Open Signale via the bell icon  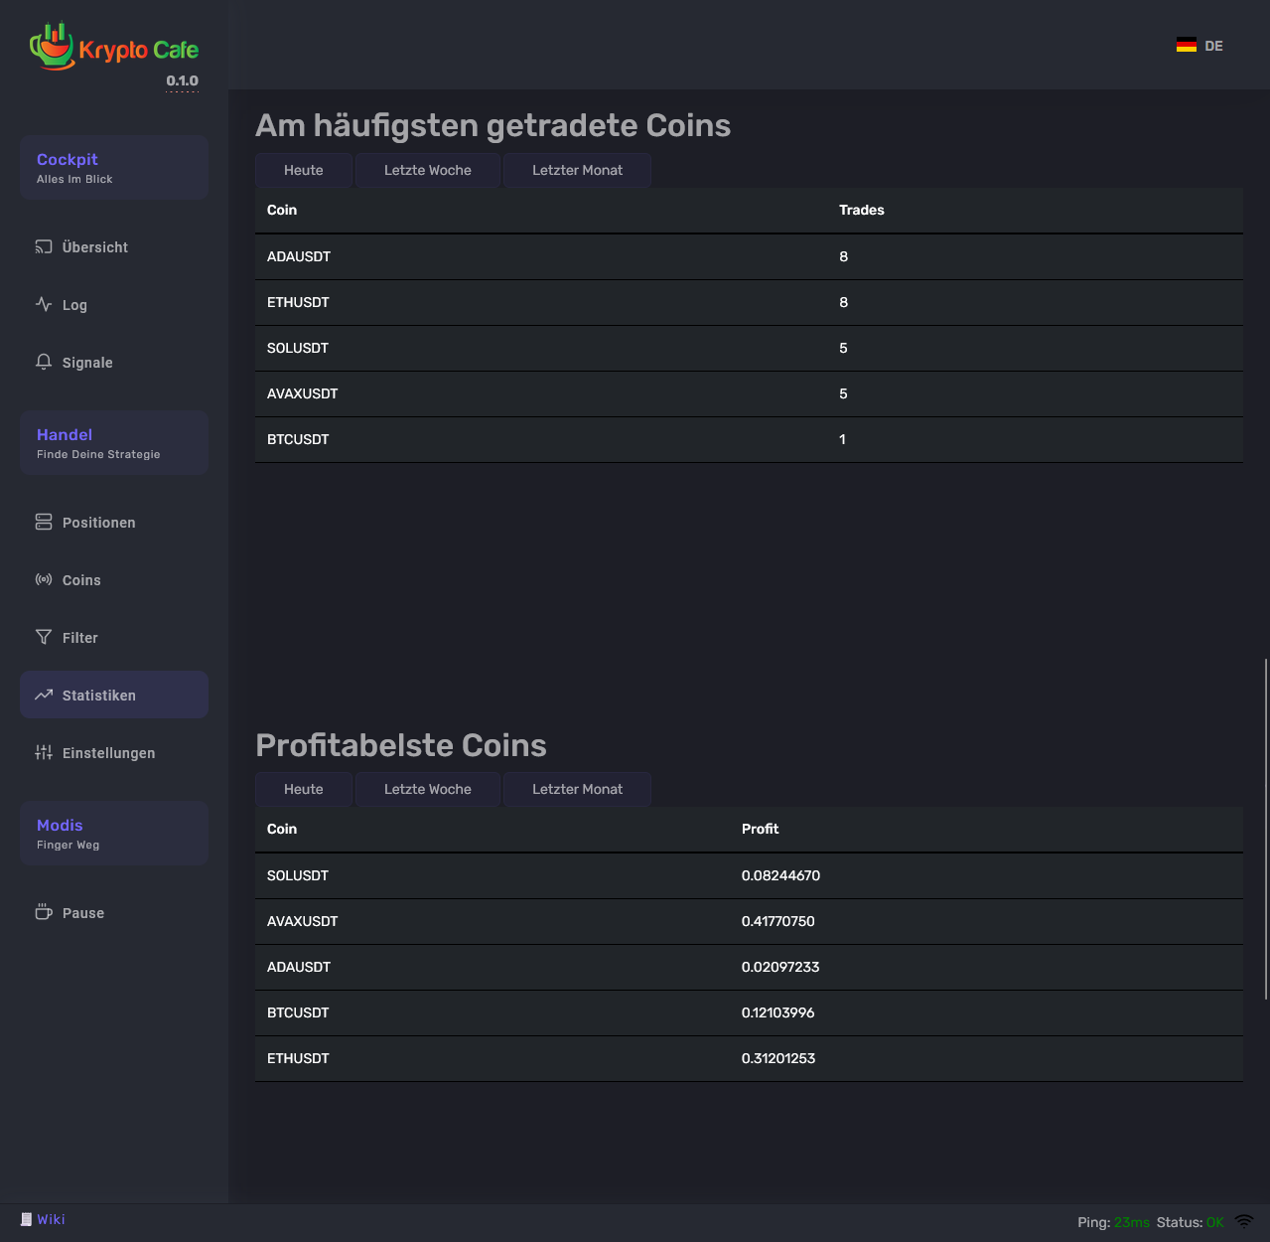pos(44,362)
